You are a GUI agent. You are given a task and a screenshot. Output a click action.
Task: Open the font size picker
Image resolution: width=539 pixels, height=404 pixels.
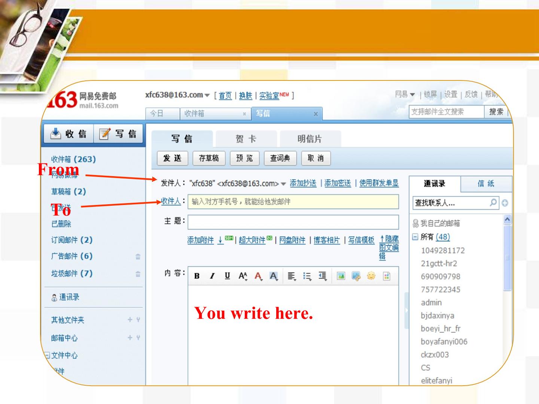click(x=243, y=276)
